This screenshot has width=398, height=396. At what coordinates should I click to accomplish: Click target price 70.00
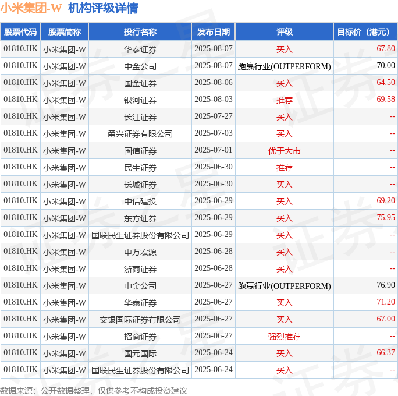pyautogui.click(x=386, y=66)
